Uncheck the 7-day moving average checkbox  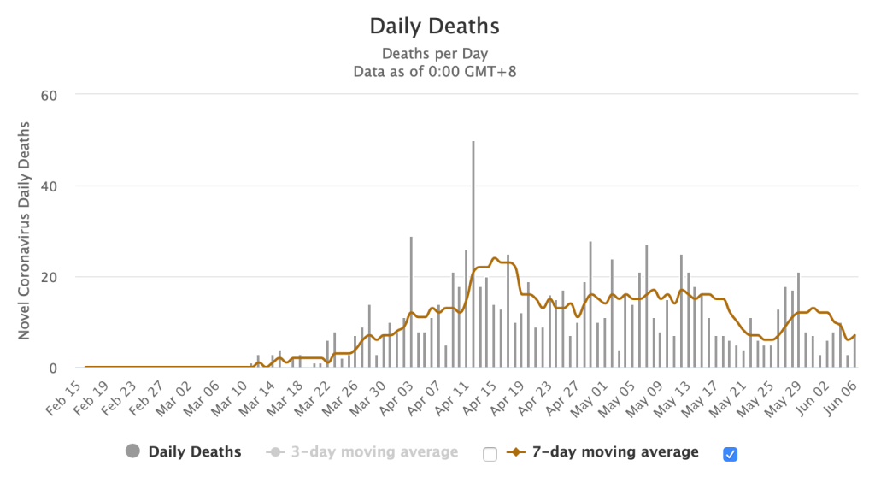click(x=730, y=454)
